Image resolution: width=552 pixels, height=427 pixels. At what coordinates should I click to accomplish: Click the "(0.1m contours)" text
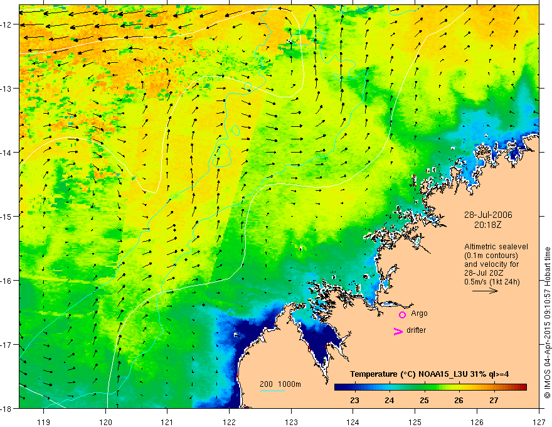pos(491,256)
